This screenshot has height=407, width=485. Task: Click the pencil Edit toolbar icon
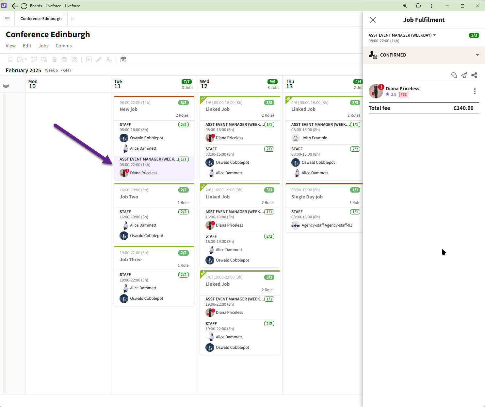pos(99,59)
